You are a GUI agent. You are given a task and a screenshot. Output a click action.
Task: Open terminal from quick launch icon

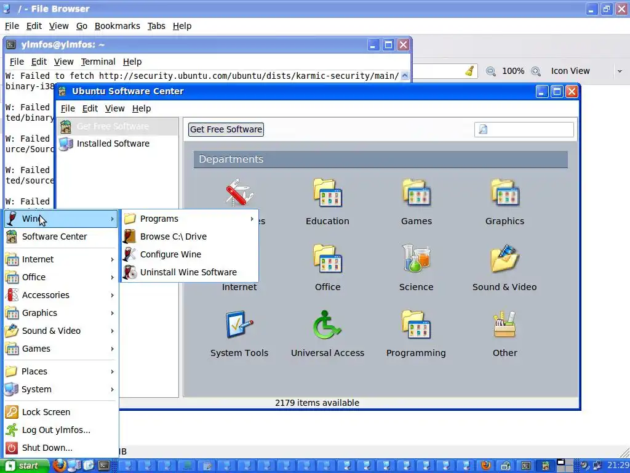tap(104, 466)
